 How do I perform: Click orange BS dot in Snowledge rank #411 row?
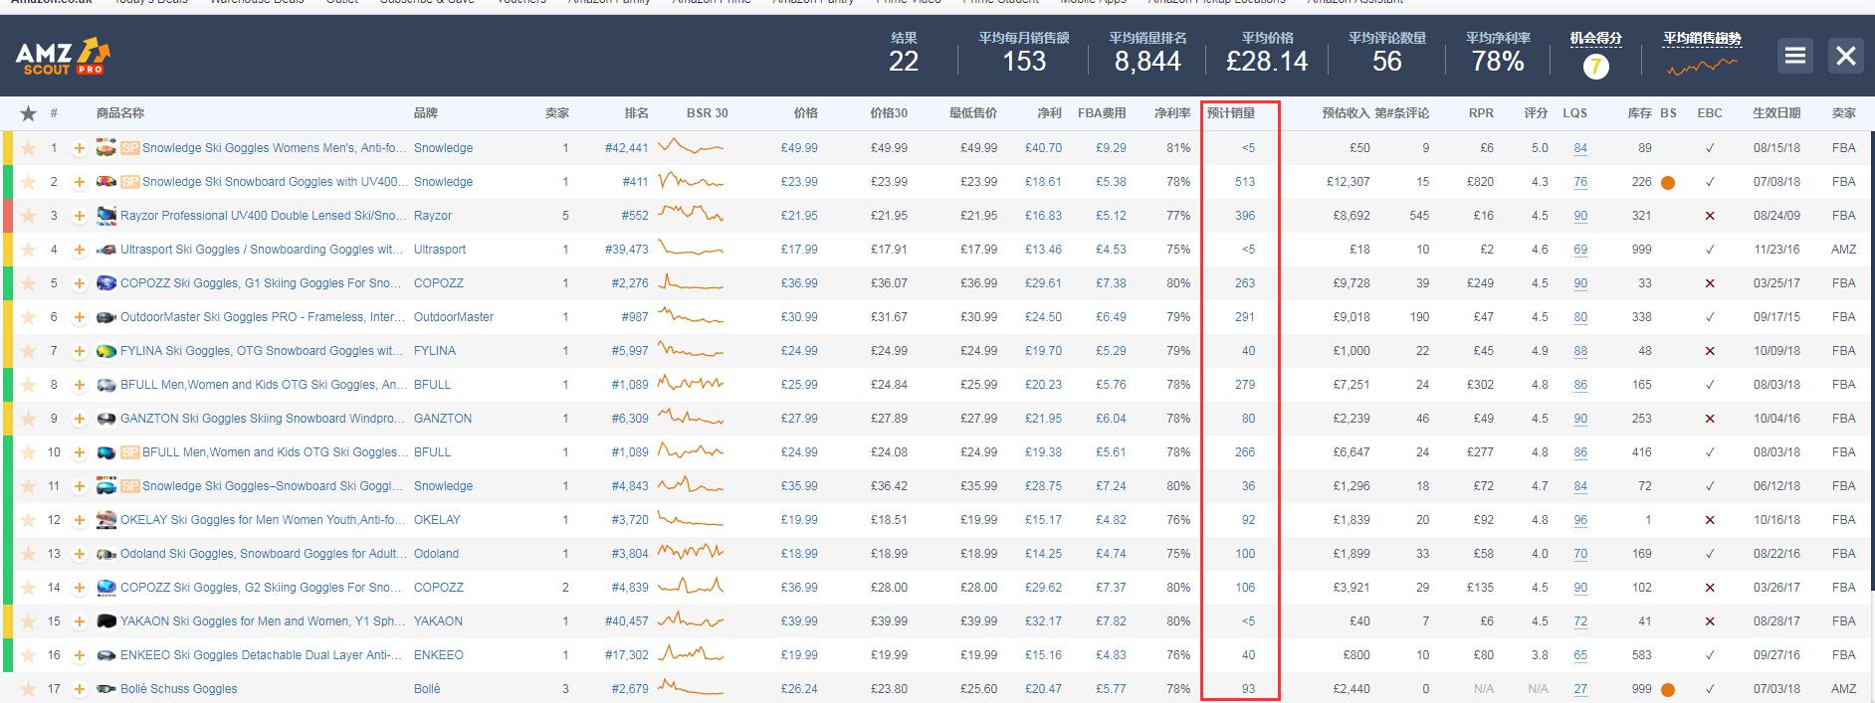[x=1668, y=183]
